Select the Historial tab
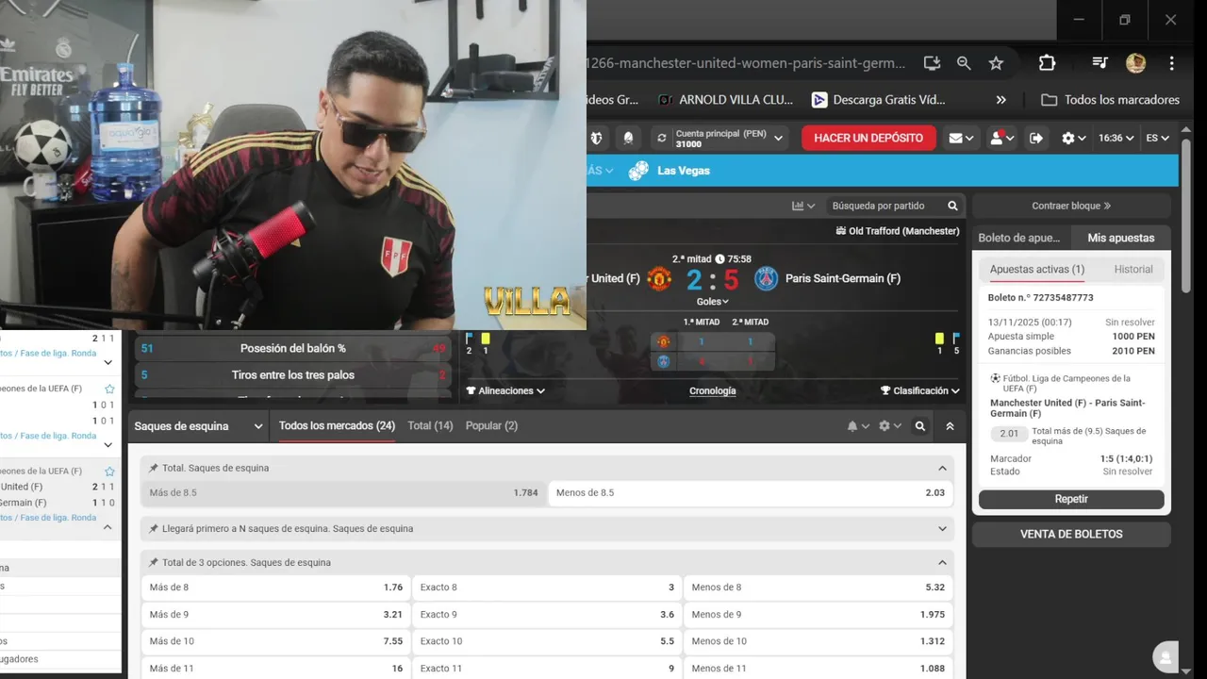This screenshot has width=1207, height=679. [1133, 270]
